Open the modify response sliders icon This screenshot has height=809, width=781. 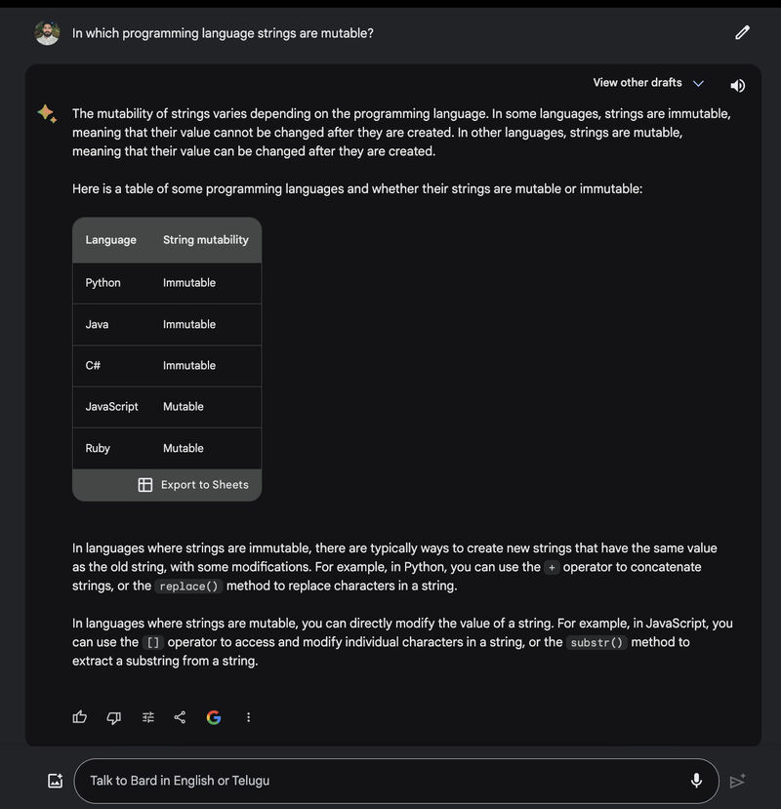pyautogui.click(x=148, y=717)
